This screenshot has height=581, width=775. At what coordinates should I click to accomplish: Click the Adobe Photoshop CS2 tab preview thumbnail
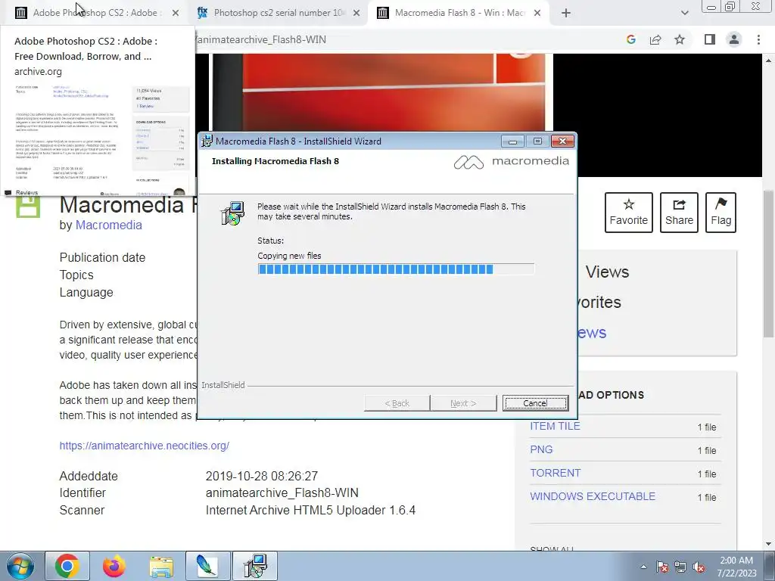[x=98, y=139]
